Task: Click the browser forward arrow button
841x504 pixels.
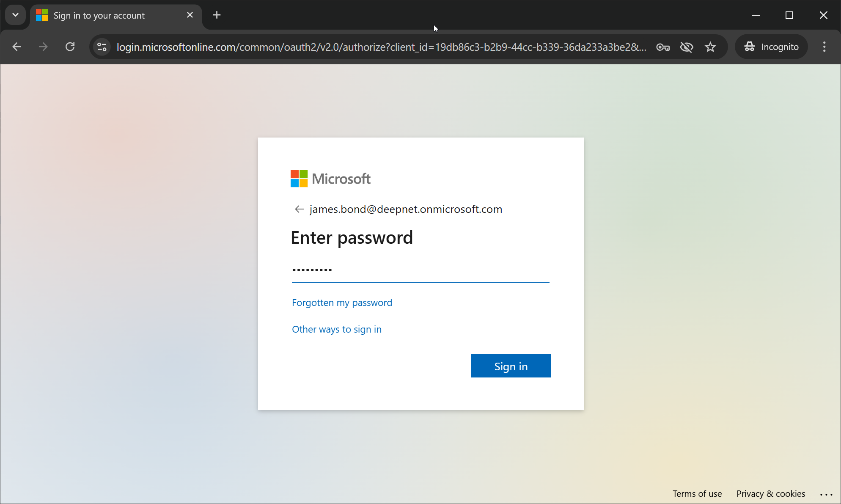Action: pos(43,47)
